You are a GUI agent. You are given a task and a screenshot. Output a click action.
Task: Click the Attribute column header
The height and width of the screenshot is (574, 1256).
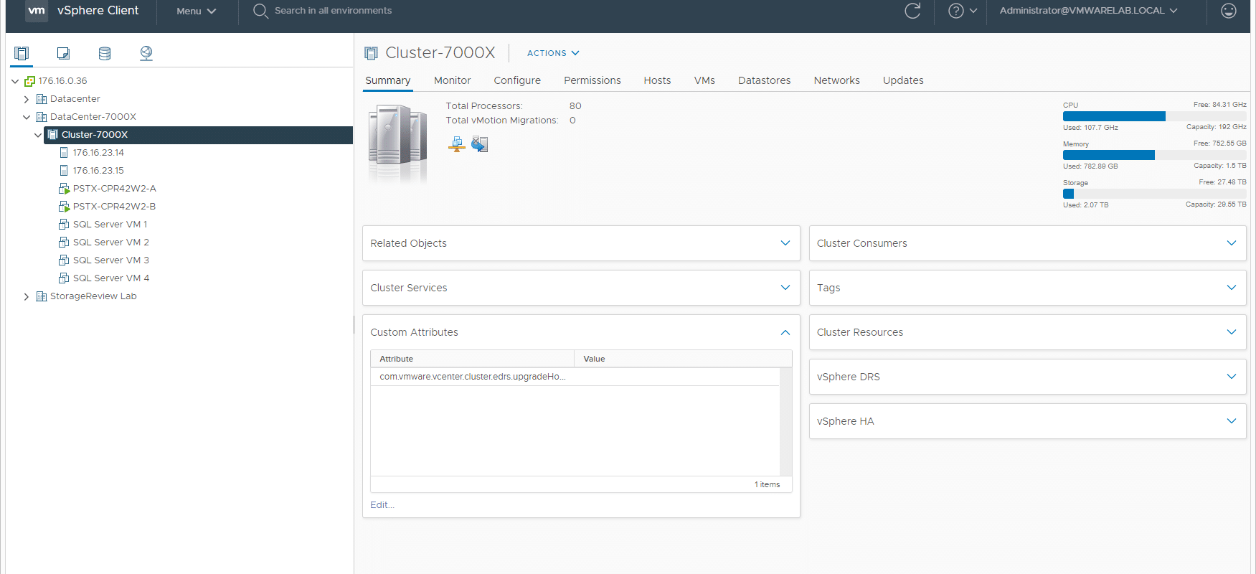tap(472, 359)
